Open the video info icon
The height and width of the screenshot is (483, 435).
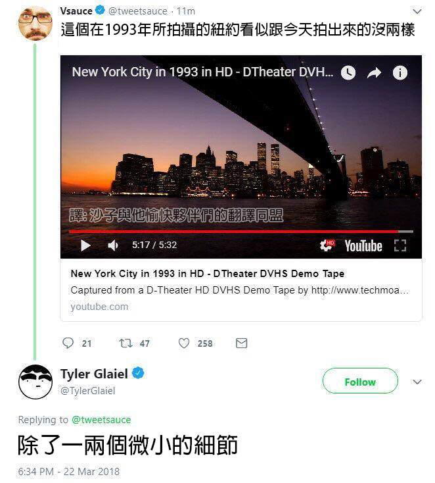coord(400,73)
